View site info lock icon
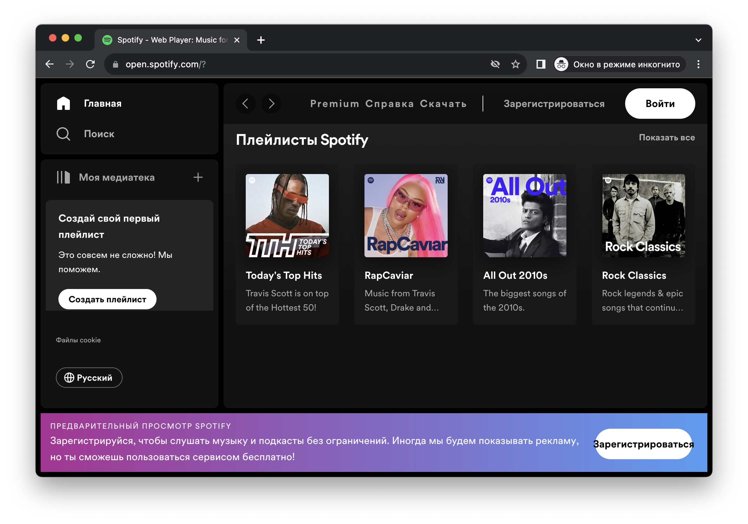 point(115,64)
